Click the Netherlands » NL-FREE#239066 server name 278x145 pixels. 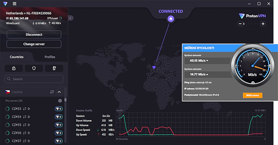[29, 13]
